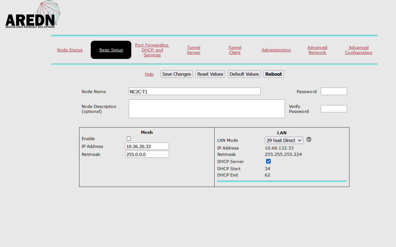This screenshot has width=396, height=247.
Task: Navigate to the Tunnel Server section
Action: pos(194,50)
